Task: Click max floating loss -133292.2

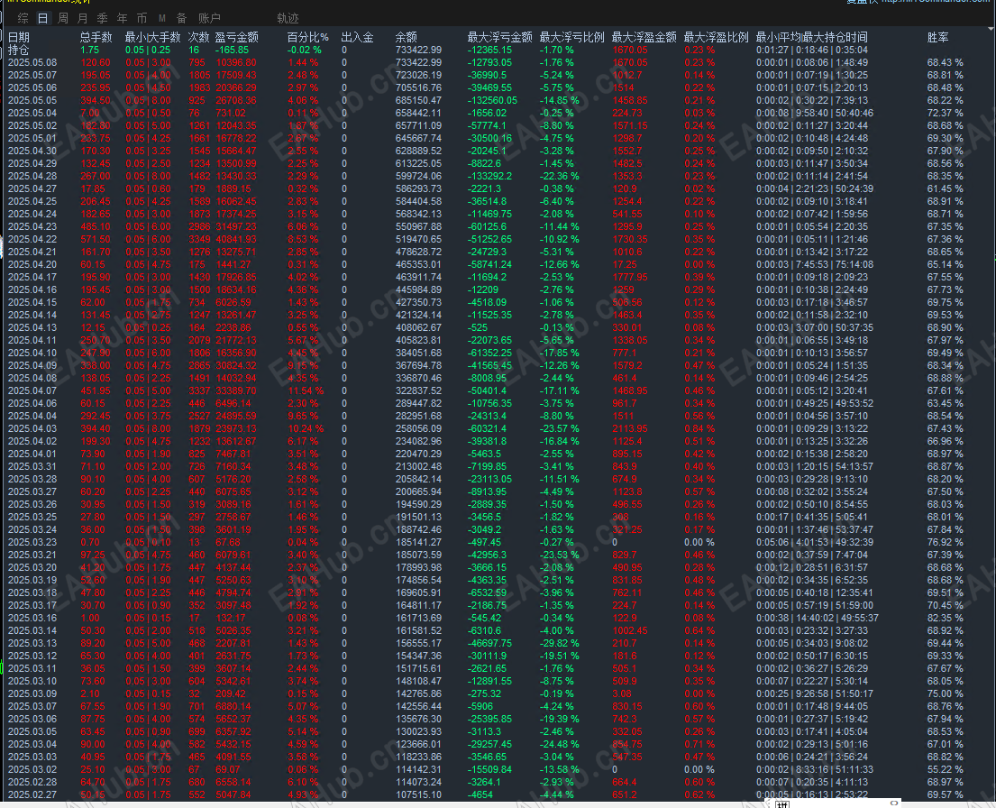Action: (x=489, y=176)
